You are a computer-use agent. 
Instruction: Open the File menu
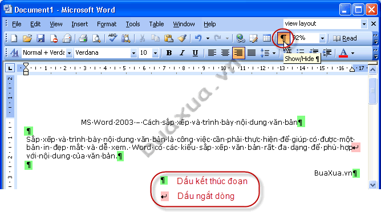pyautogui.click(x=17, y=24)
